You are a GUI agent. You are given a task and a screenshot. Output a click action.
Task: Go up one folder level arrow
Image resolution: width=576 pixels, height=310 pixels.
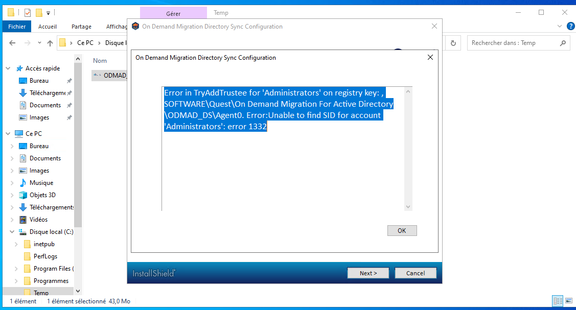click(50, 43)
